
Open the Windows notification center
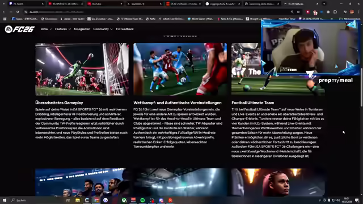click(357, 200)
